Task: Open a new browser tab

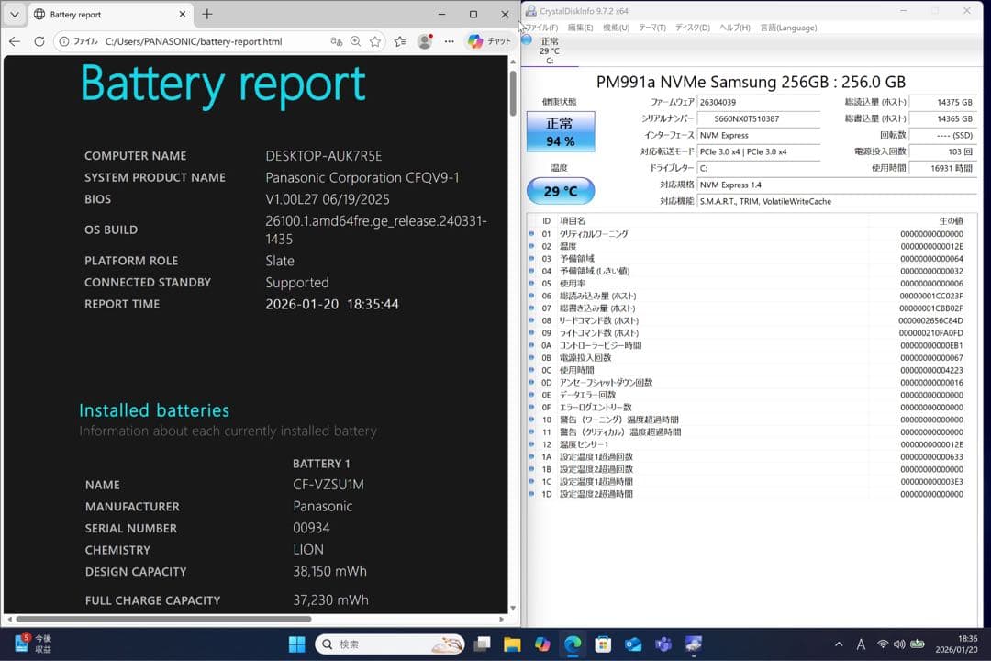Action: click(207, 14)
